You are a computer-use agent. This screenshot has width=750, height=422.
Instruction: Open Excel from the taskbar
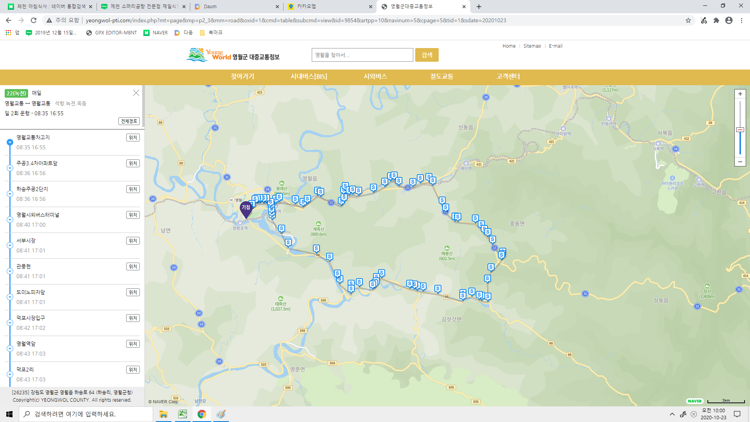[182, 414]
